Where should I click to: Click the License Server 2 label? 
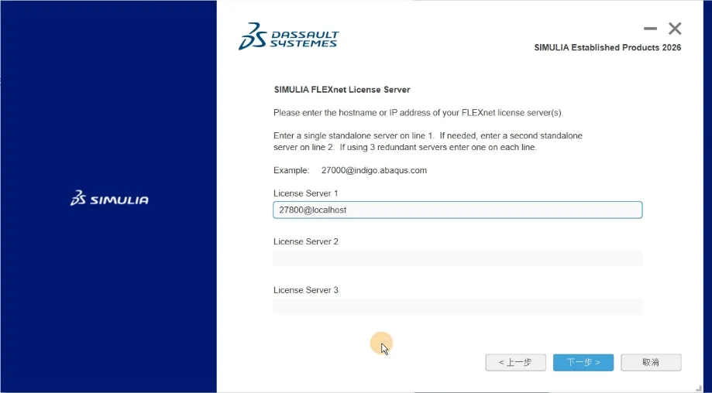305,241
